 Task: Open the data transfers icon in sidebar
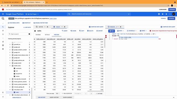[x=3, y=31]
